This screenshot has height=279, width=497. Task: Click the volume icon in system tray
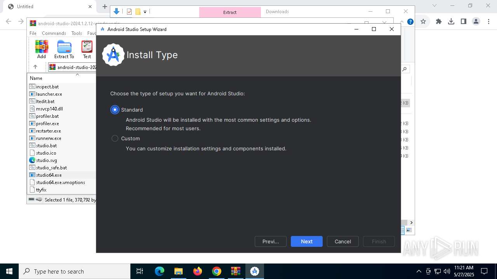(447, 271)
